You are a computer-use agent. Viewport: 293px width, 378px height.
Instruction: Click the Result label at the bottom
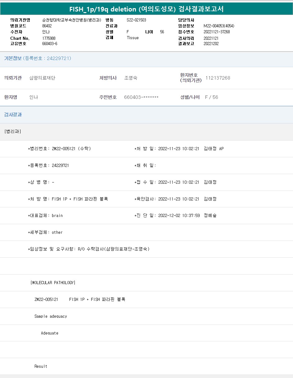click(x=41, y=366)
